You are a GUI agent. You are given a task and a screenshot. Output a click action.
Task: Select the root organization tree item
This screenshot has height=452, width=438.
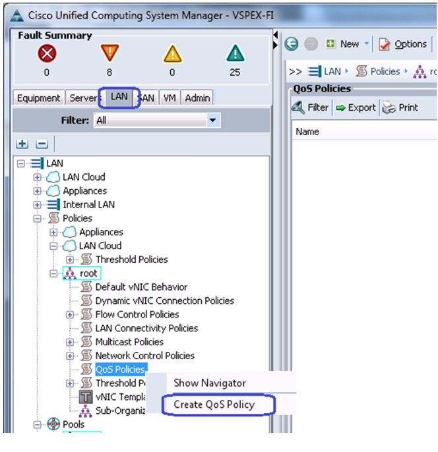point(82,273)
